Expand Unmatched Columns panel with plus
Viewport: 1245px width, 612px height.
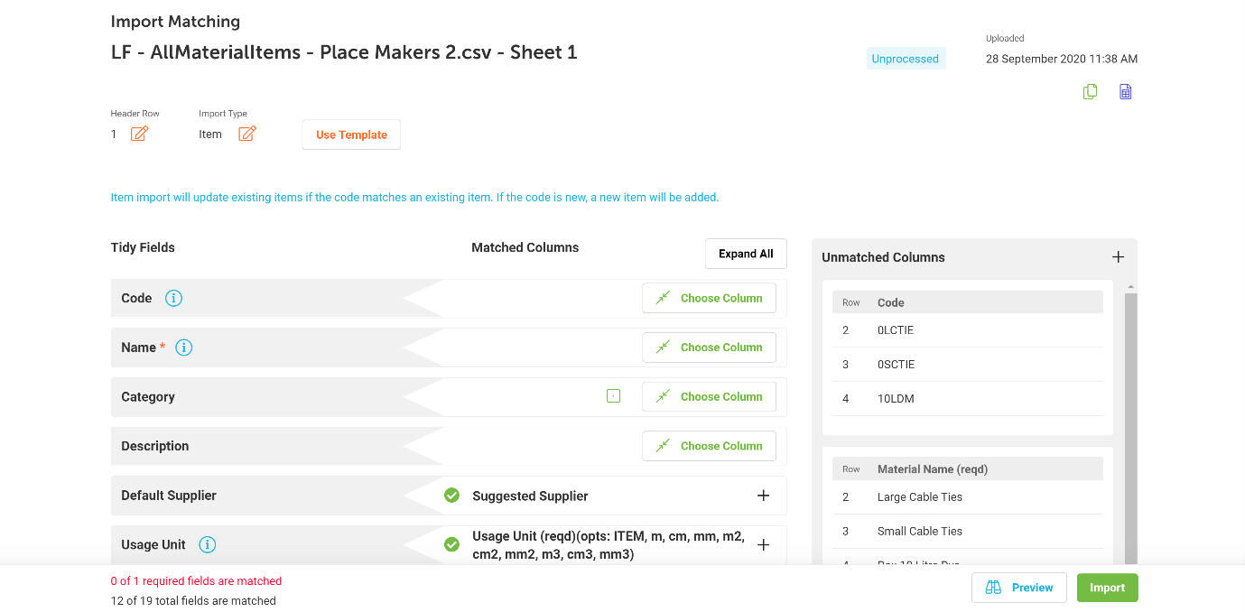[1118, 257]
